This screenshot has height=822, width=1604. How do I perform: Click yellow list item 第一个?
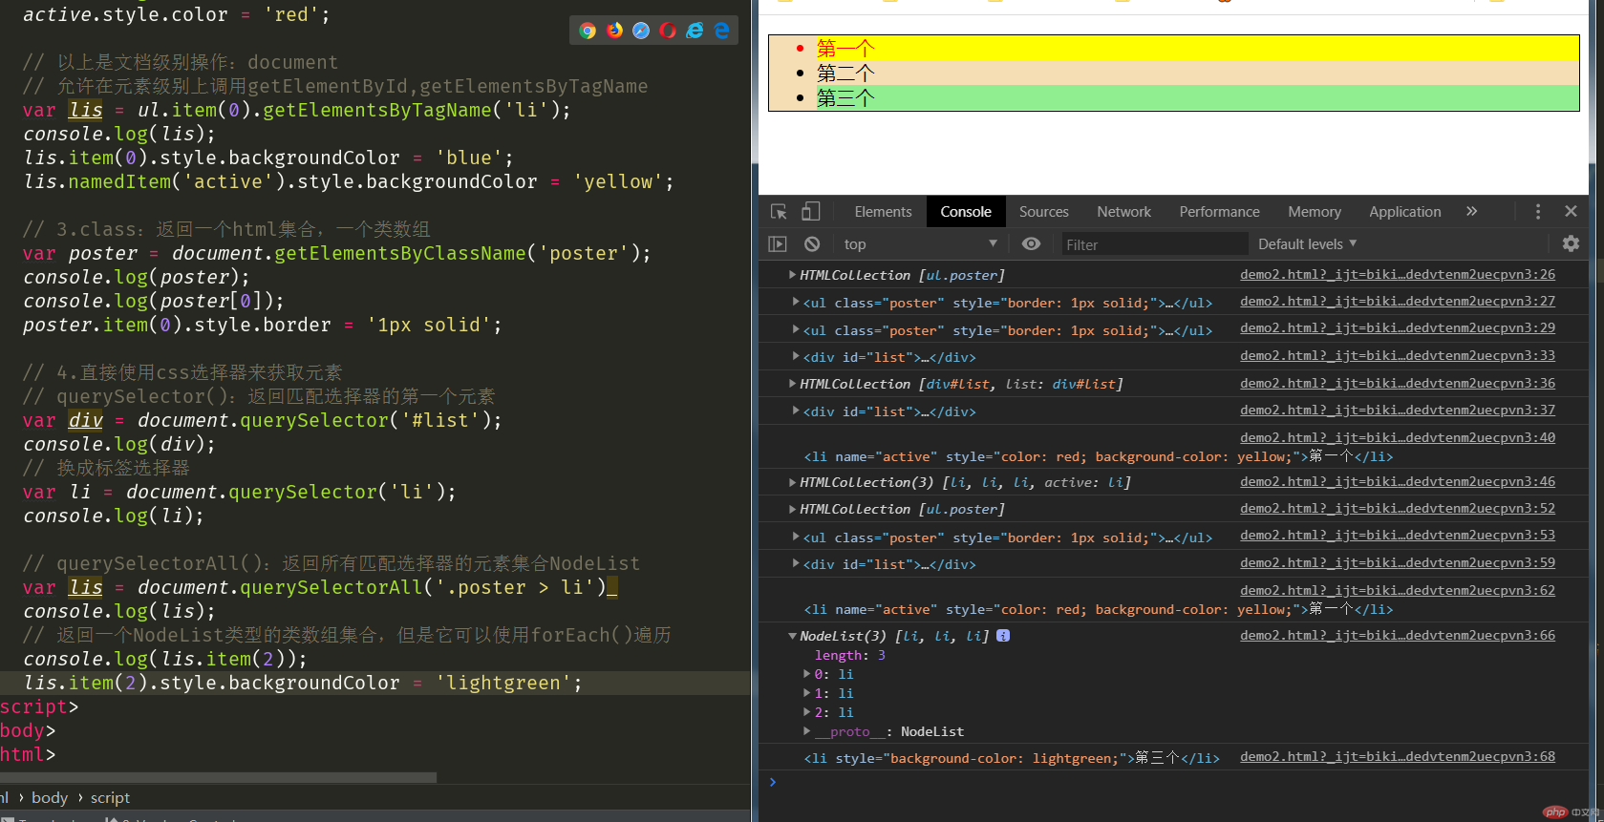click(1197, 48)
